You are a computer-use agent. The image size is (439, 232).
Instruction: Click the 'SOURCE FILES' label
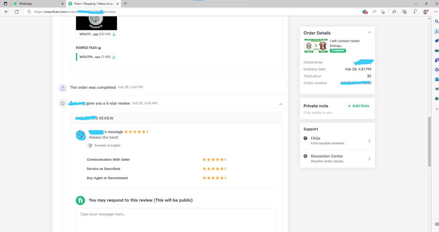pyautogui.click(x=86, y=48)
